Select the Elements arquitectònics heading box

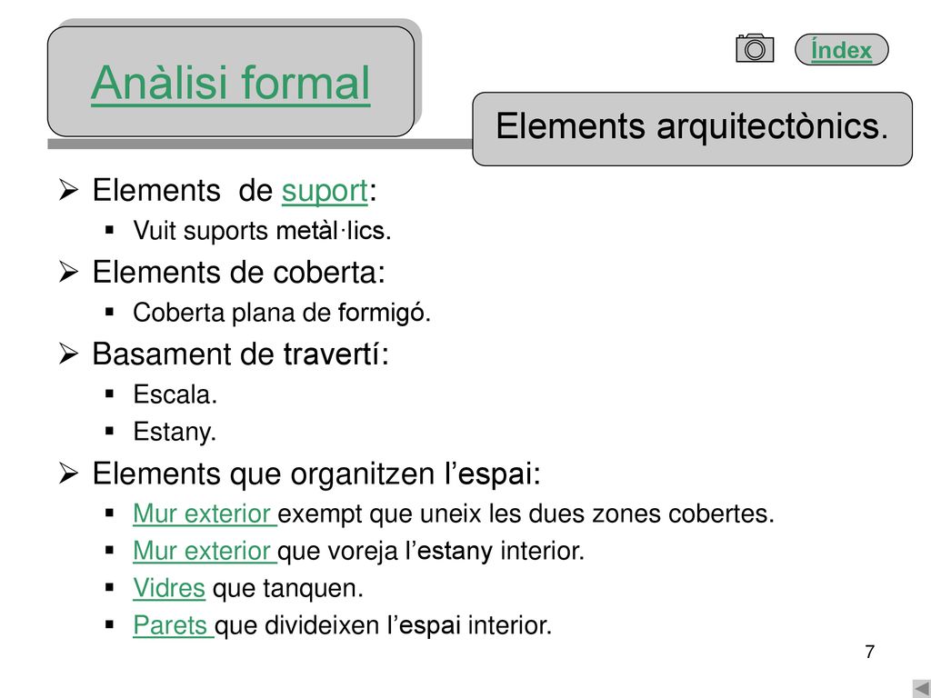(x=692, y=129)
